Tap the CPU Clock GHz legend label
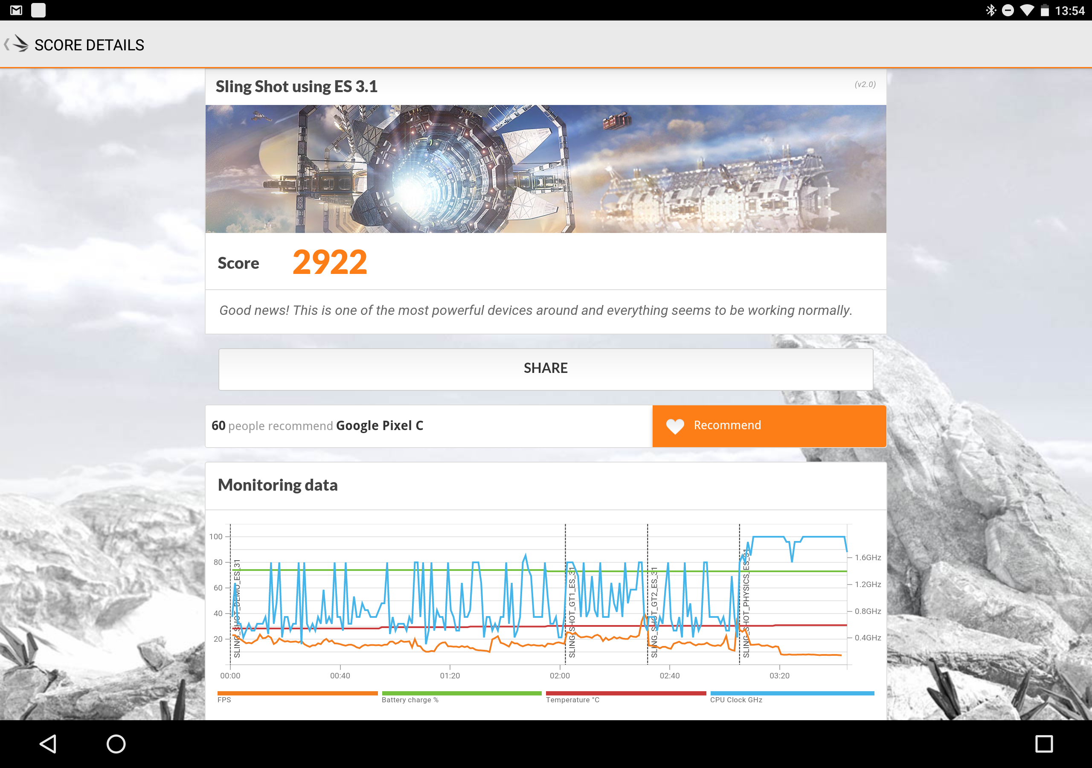The height and width of the screenshot is (768, 1092). pyautogui.click(x=736, y=699)
